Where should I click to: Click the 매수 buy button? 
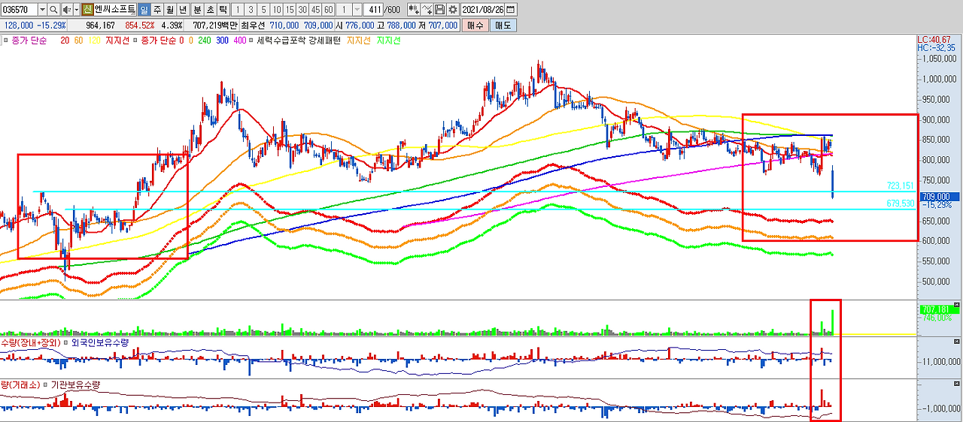[x=475, y=26]
